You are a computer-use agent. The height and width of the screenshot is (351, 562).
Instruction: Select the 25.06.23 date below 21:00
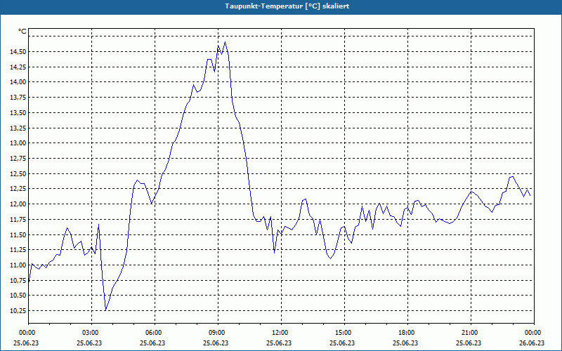(468, 343)
